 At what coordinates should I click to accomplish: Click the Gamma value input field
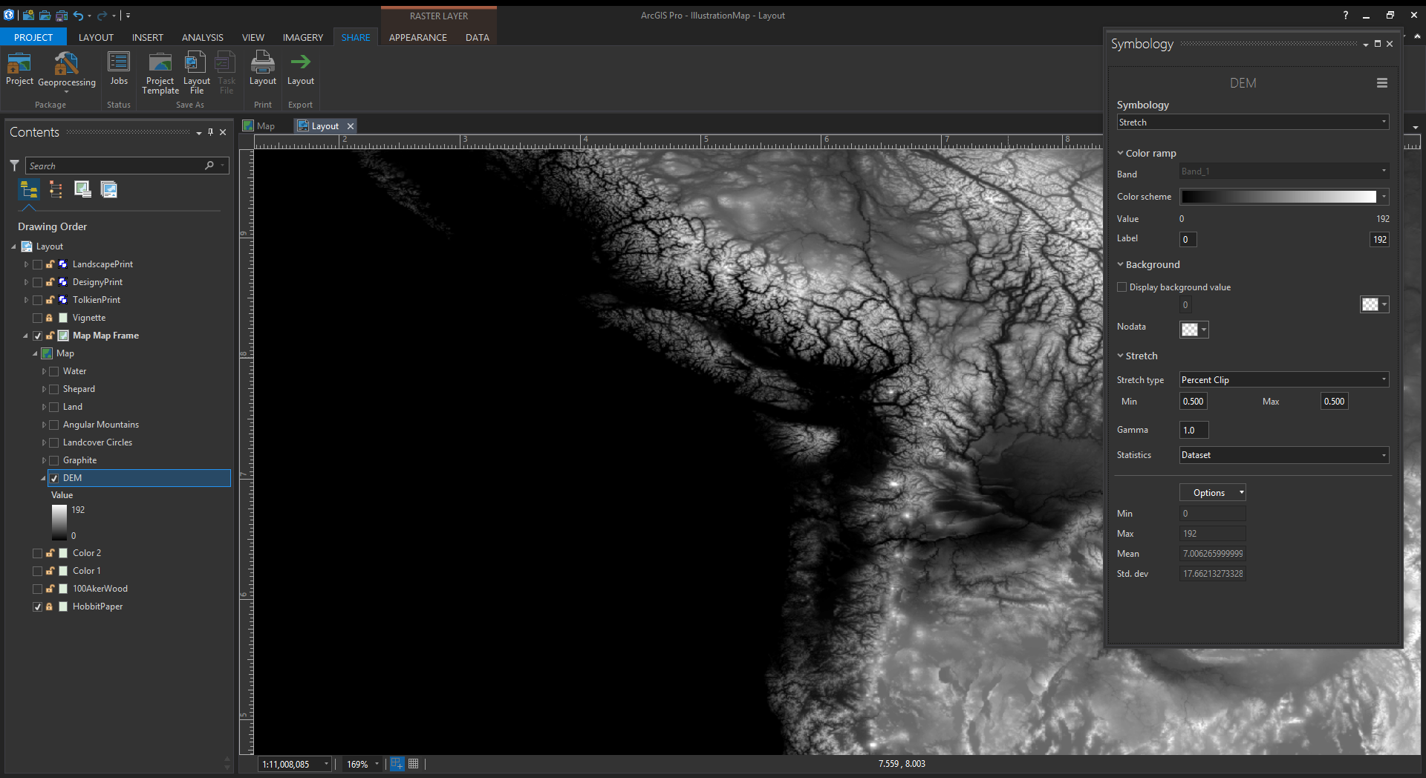tap(1194, 431)
